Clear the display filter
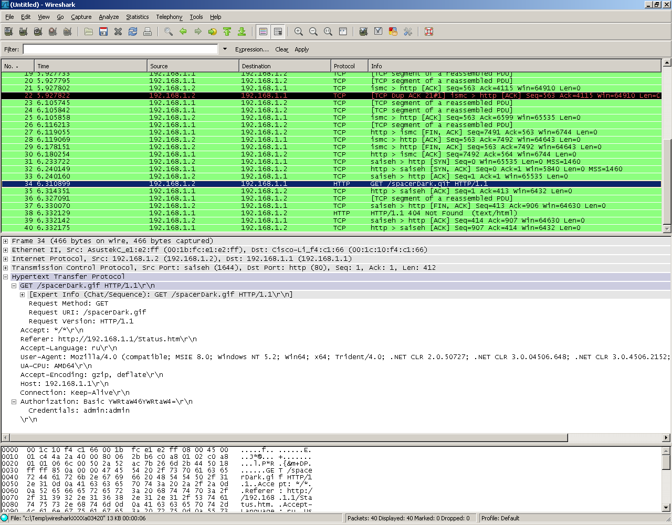The image size is (672, 525). [x=282, y=49]
